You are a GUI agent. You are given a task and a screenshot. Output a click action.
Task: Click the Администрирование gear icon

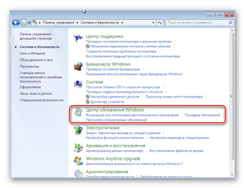[78, 173]
